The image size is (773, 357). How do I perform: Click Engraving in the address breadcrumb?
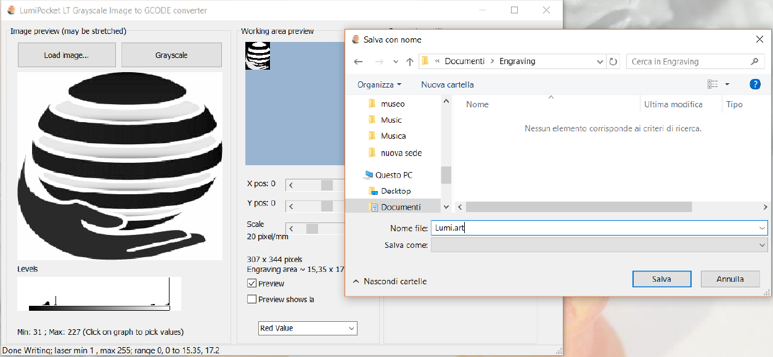[x=517, y=61]
